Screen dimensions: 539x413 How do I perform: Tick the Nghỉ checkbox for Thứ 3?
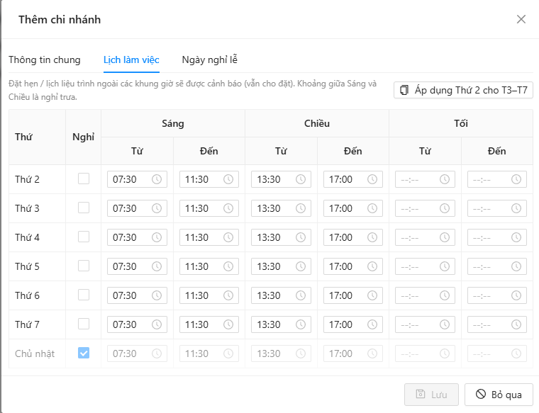(x=84, y=208)
